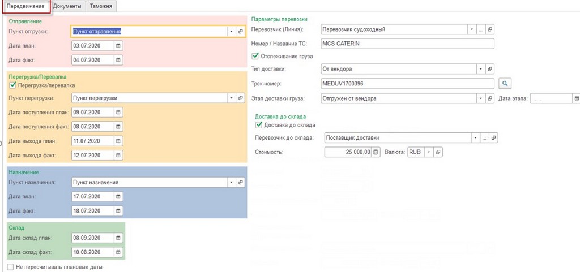This screenshot has height=272, width=580.
Task: Open calendar for Дата поступления факт
Action: click(x=118, y=126)
